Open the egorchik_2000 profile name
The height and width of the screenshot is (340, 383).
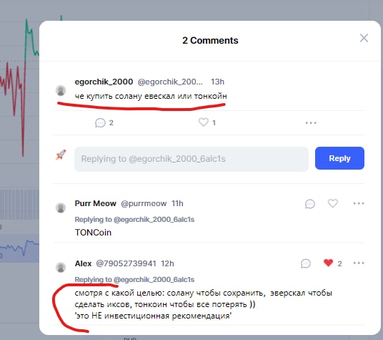(x=104, y=82)
